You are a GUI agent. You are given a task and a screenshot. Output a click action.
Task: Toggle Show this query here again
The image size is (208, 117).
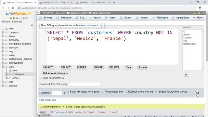click(x=68, y=92)
